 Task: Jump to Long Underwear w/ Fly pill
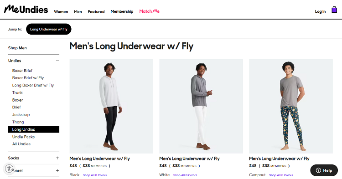point(49,29)
